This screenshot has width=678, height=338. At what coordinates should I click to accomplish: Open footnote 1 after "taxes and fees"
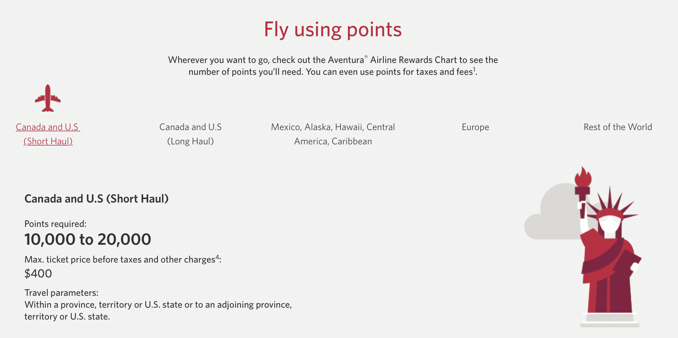coord(474,69)
